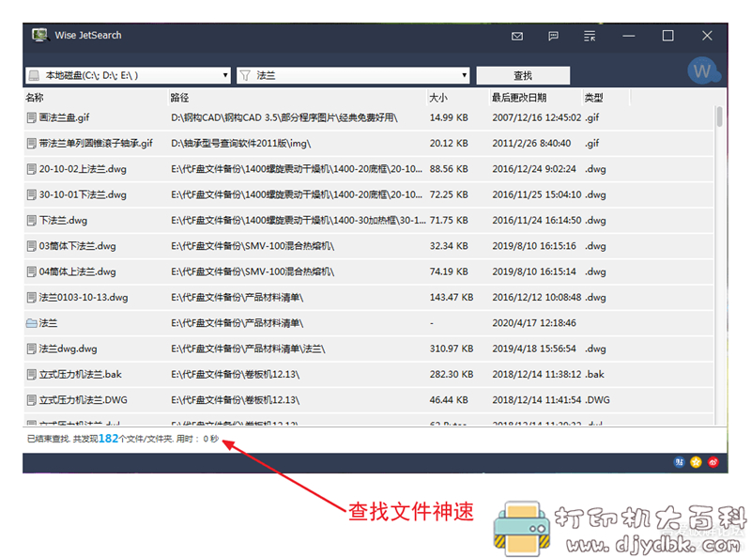Click the 143.47 KB size cell

point(452,297)
